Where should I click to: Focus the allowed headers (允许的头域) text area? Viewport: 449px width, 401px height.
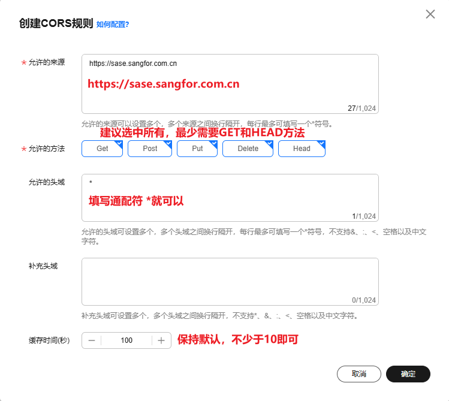pyautogui.click(x=230, y=198)
